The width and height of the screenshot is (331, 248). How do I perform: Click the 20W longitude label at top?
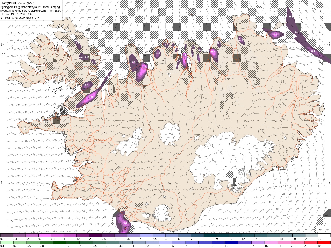click(x=137, y=1)
